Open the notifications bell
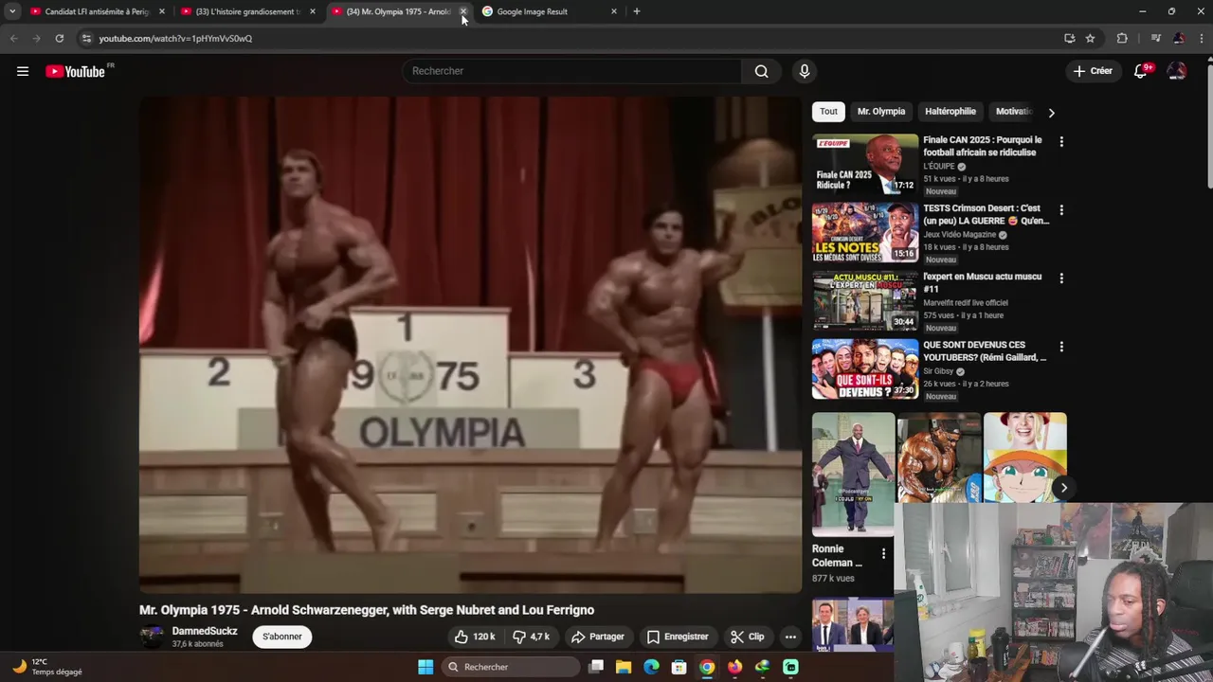 [1141, 71]
